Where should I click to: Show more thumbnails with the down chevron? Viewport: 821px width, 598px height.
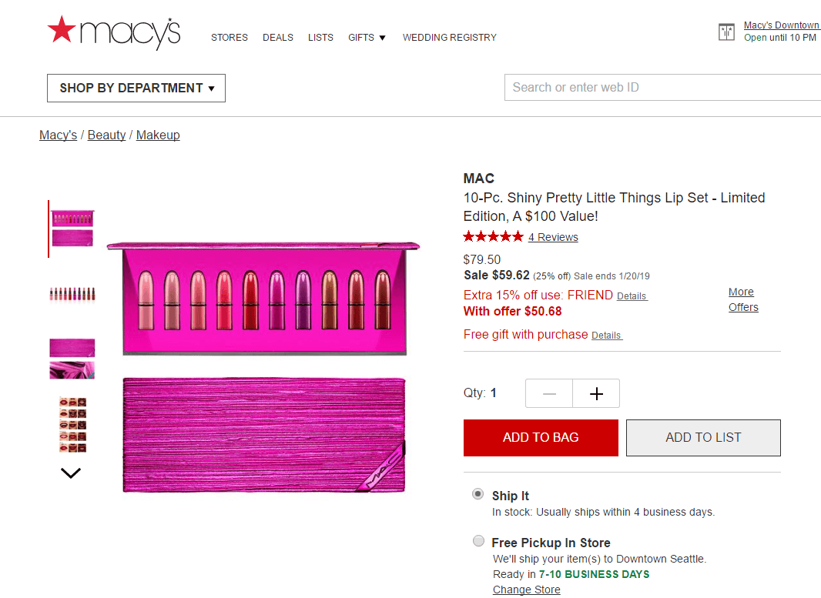tap(71, 473)
